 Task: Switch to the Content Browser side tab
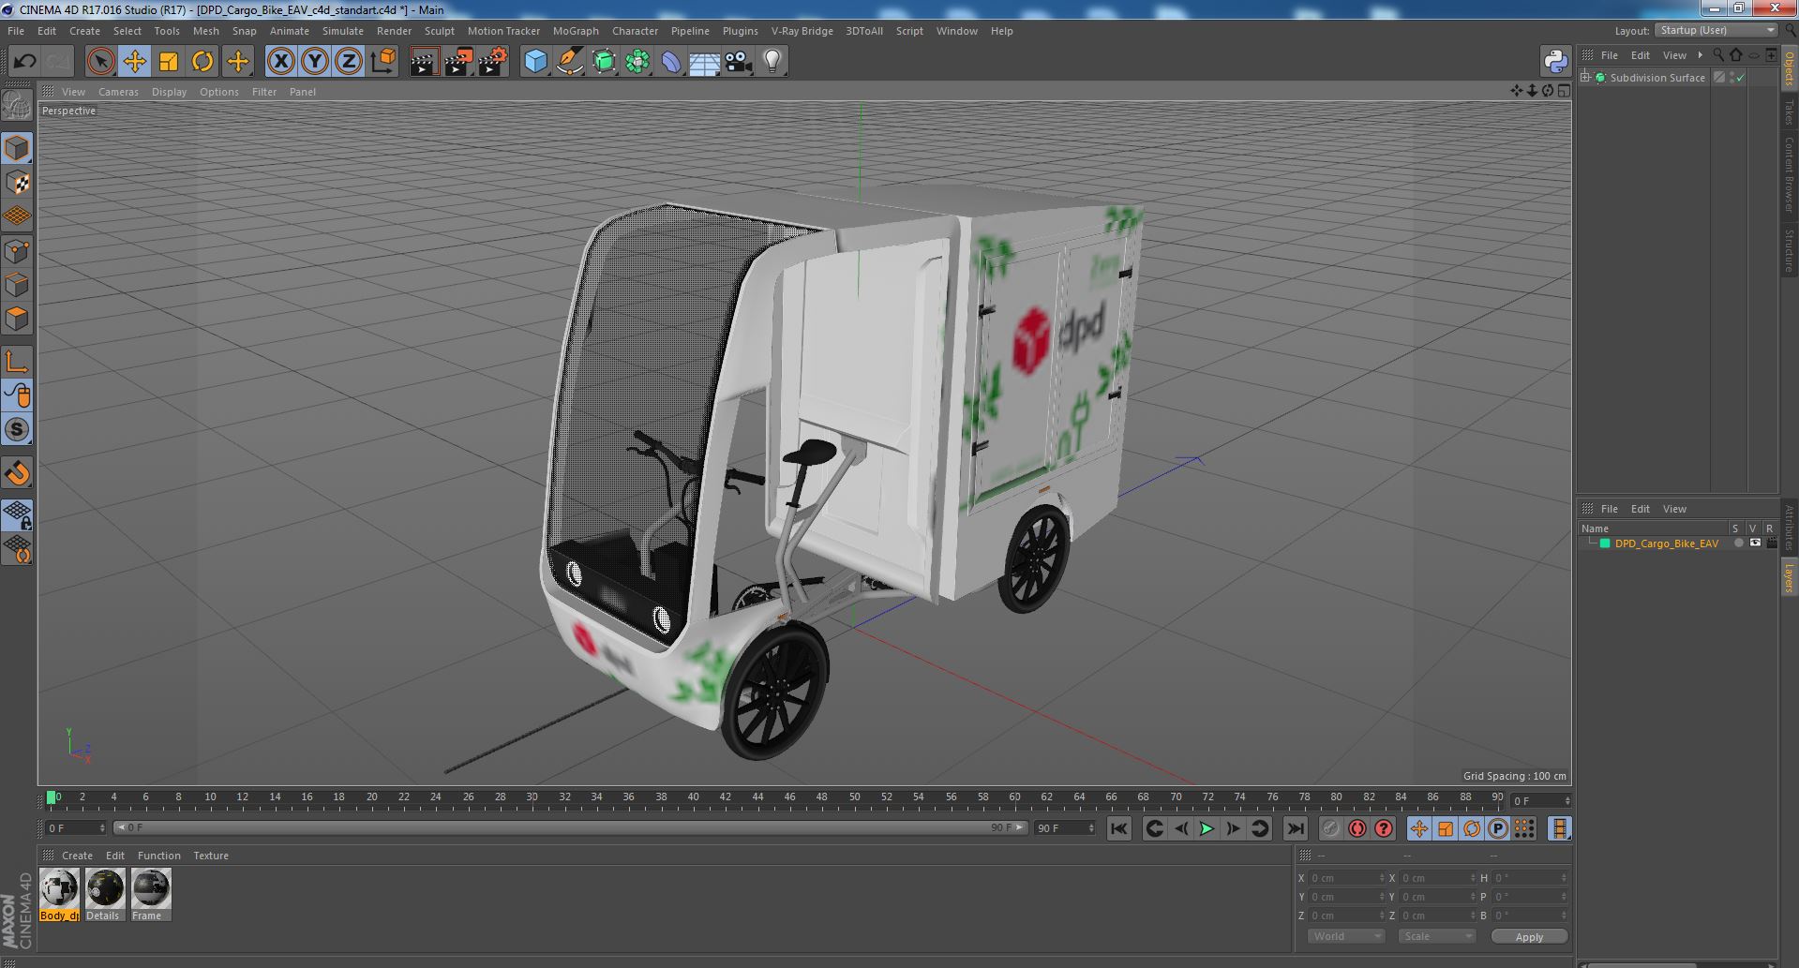[1790, 174]
